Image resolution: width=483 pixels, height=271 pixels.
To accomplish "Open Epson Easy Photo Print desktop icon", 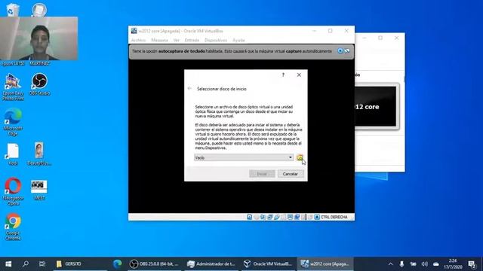I will point(13,87).
